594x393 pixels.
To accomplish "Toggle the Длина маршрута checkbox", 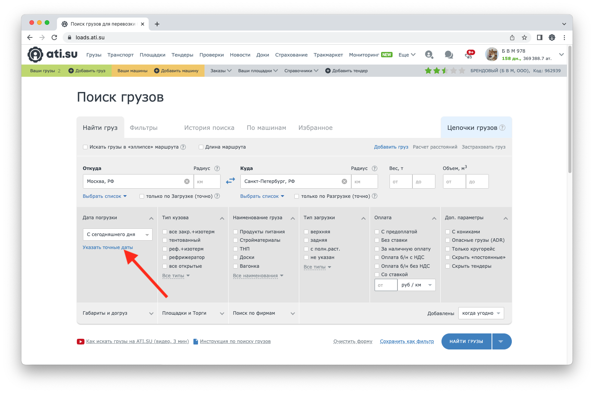I will pyautogui.click(x=201, y=147).
